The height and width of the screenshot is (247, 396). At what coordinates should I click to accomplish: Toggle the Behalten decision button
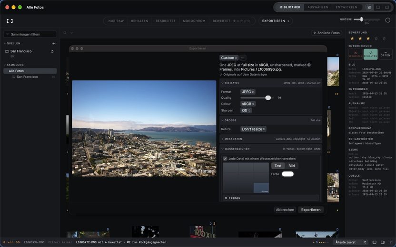click(370, 54)
